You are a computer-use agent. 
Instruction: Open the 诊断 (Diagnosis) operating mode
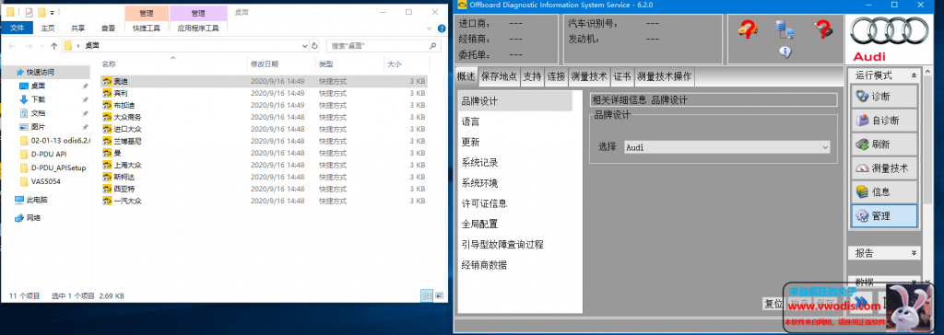point(884,97)
